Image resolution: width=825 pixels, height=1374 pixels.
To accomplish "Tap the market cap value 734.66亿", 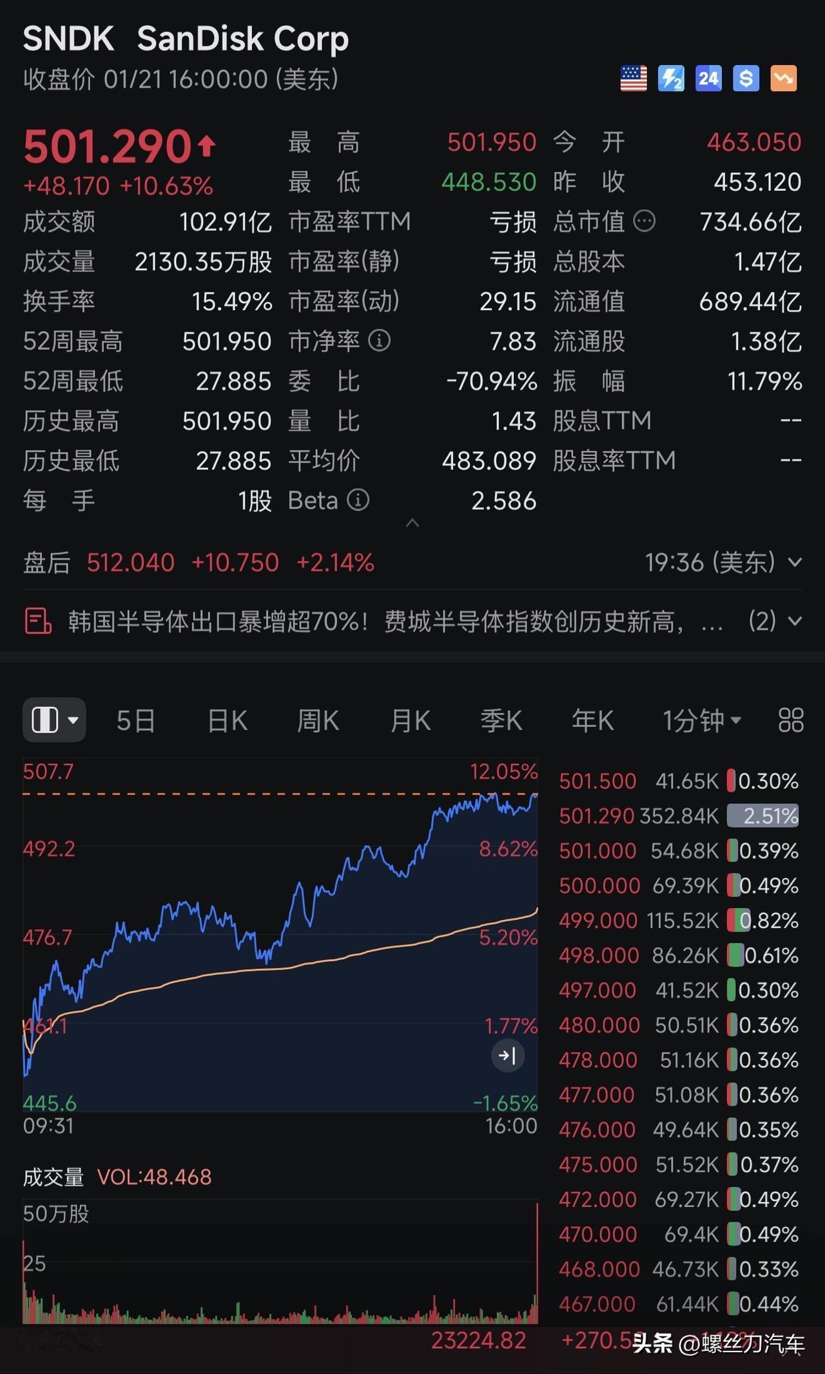I will [751, 222].
